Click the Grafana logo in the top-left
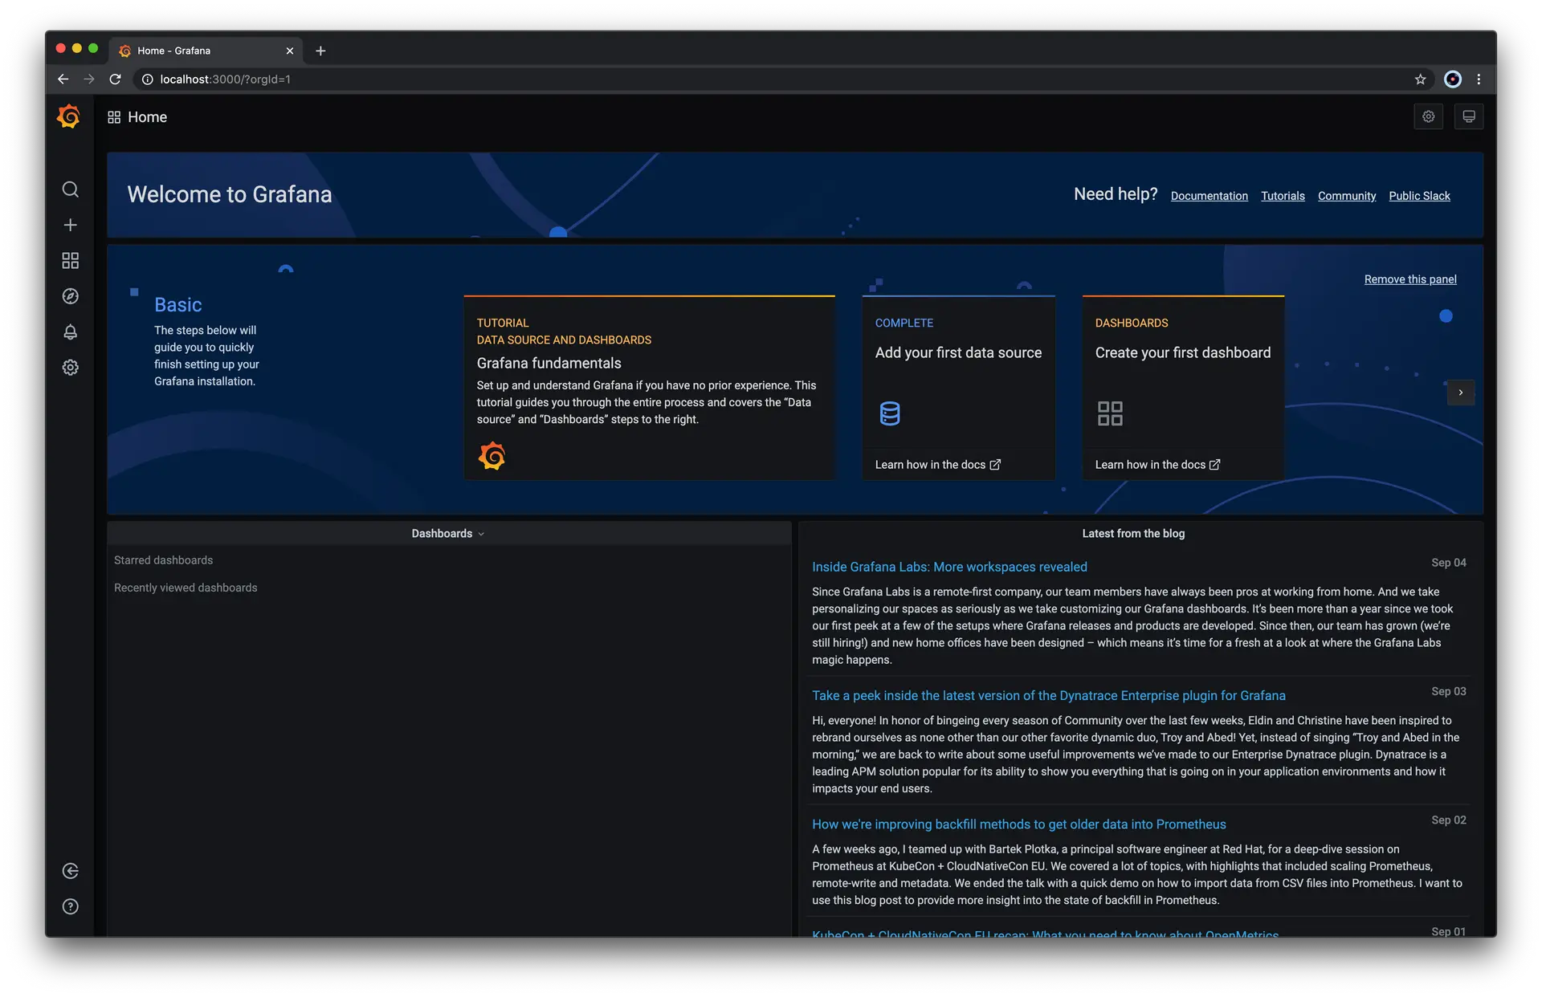 point(69,116)
